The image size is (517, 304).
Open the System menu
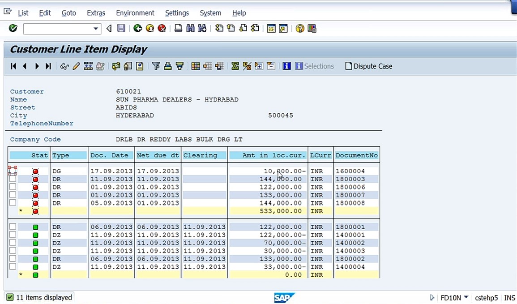[210, 13]
